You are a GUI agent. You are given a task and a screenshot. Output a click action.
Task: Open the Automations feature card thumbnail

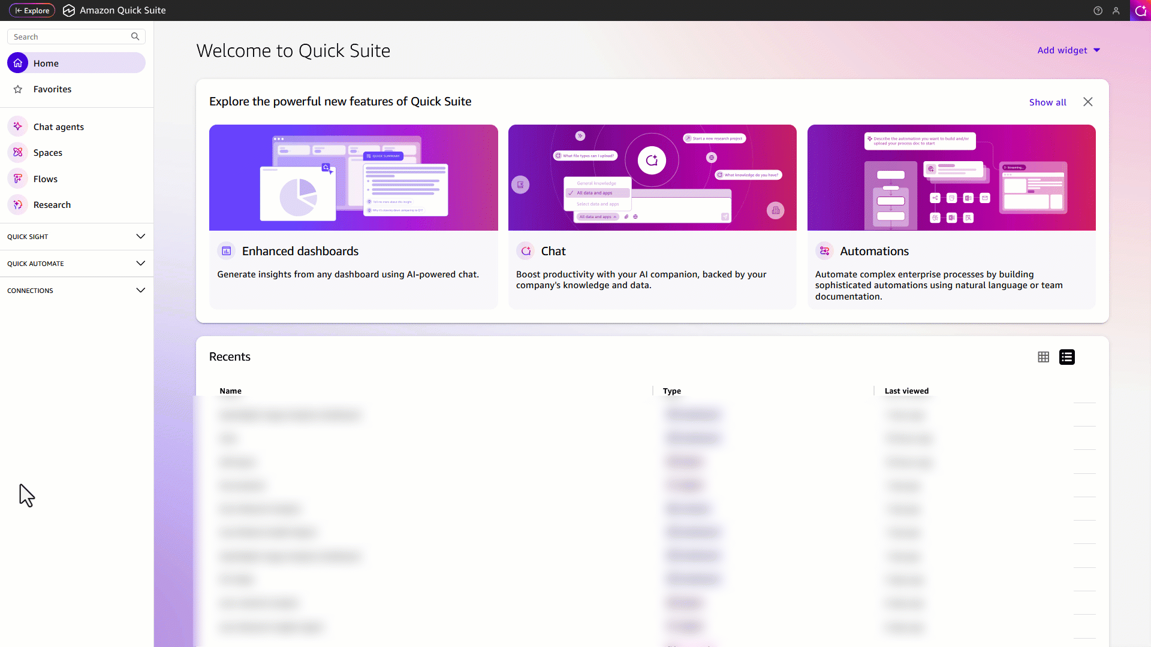point(951,177)
